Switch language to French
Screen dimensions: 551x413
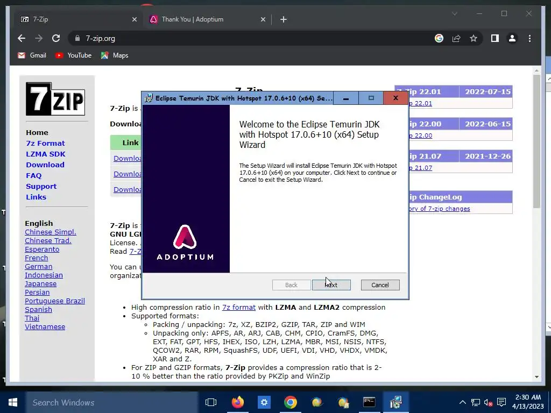[x=36, y=258]
